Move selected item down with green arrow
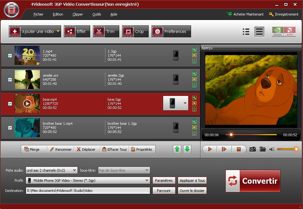Screen dimensions: 303x209 point(187,149)
